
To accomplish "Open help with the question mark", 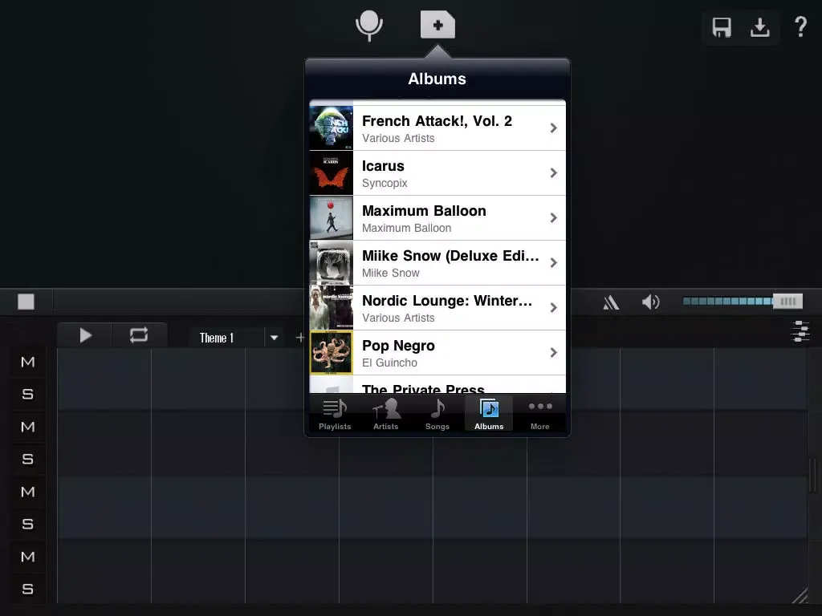I will click(x=800, y=26).
